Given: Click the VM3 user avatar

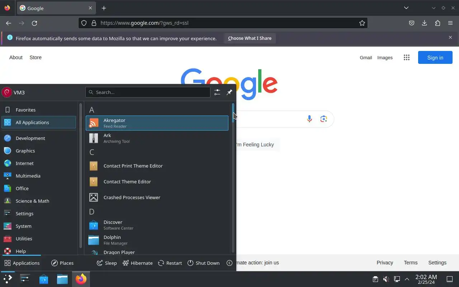Looking at the screenshot, I should 7,92.
